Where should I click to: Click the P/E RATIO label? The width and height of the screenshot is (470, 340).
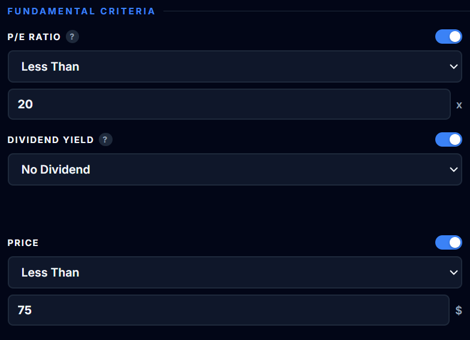[x=34, y=37]
